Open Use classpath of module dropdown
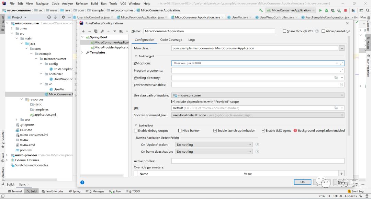Image resolution: width=371 pixels, height=199 pixels. 258,95
